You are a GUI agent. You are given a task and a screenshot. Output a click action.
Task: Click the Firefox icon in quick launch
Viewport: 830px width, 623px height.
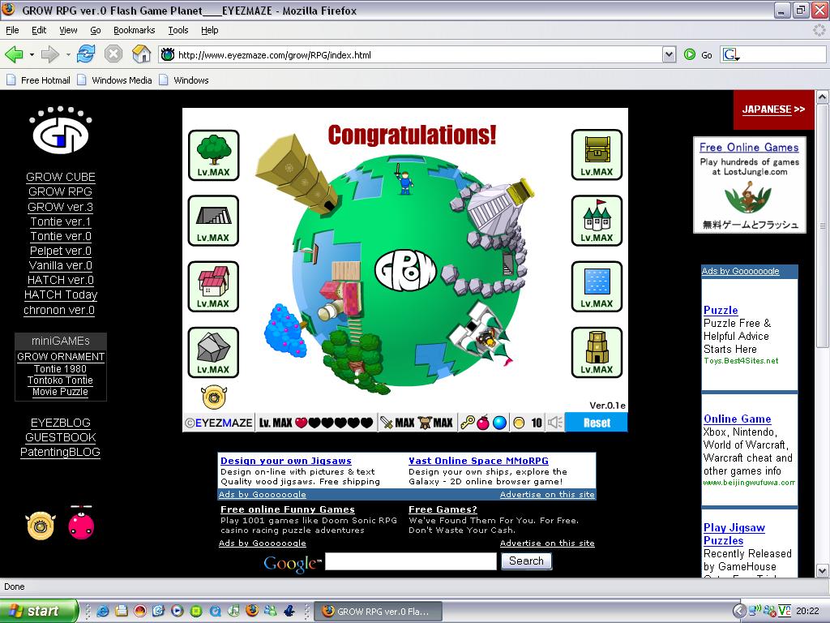pos(253,611)
